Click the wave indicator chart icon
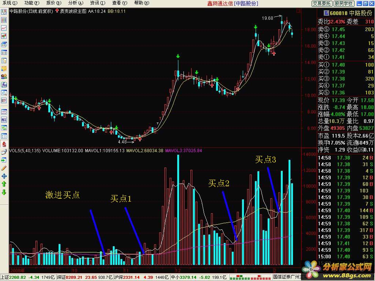This screenshot has height=281, width=375. coord(4,112)
